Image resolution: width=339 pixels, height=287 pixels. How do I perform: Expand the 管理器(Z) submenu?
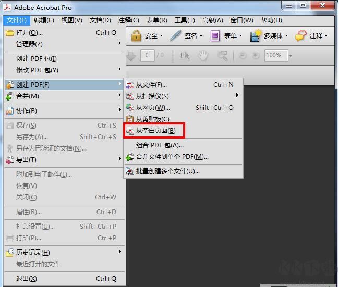click(x=65, y=44)
